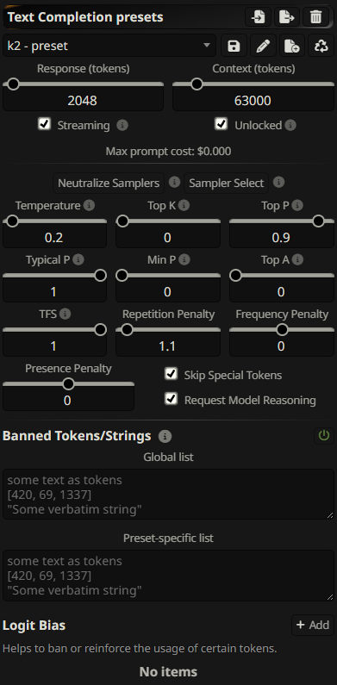Click the import preset icon
The image size is (337, 685).
(x=259, y=17)
